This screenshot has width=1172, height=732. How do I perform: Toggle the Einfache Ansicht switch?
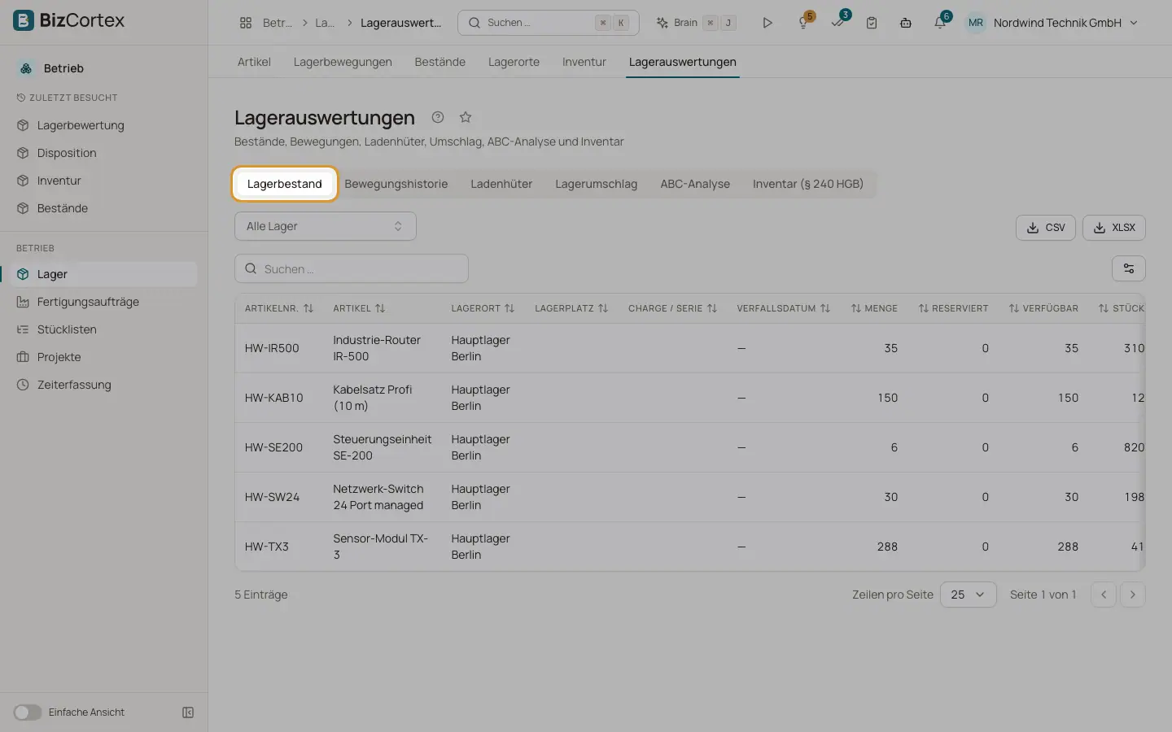pyautogui.click(x=27, y=712)
